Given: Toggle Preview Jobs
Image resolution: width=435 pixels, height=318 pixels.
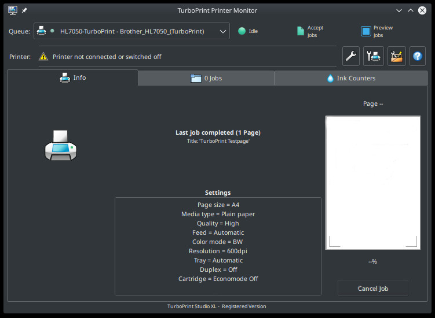Looking at the screenshot, I should (376, 31).
